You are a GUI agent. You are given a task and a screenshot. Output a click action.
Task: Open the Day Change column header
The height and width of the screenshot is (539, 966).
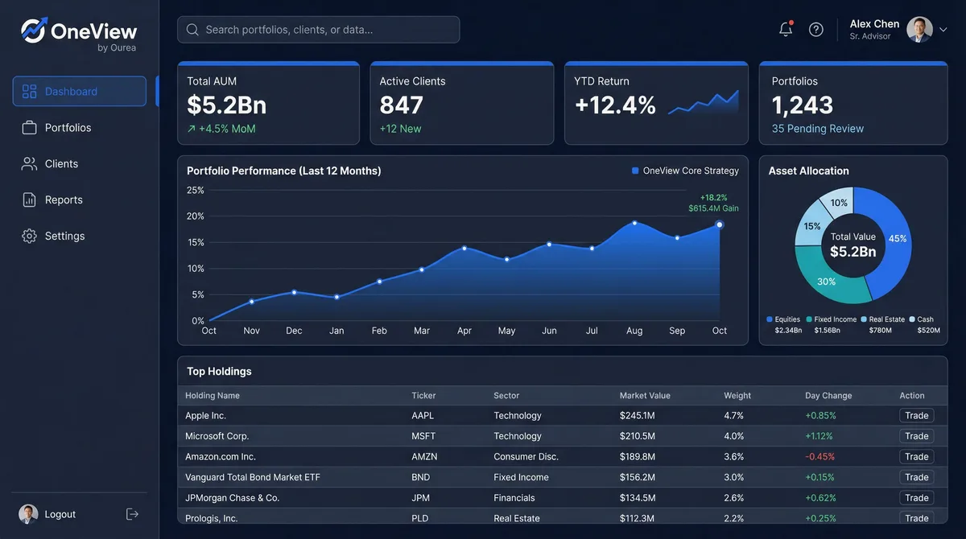tap(828, 395)
